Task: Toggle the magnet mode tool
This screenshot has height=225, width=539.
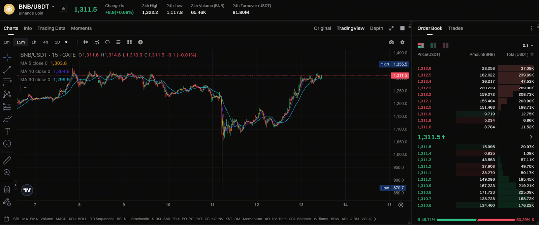Action: tap(7, 189)
